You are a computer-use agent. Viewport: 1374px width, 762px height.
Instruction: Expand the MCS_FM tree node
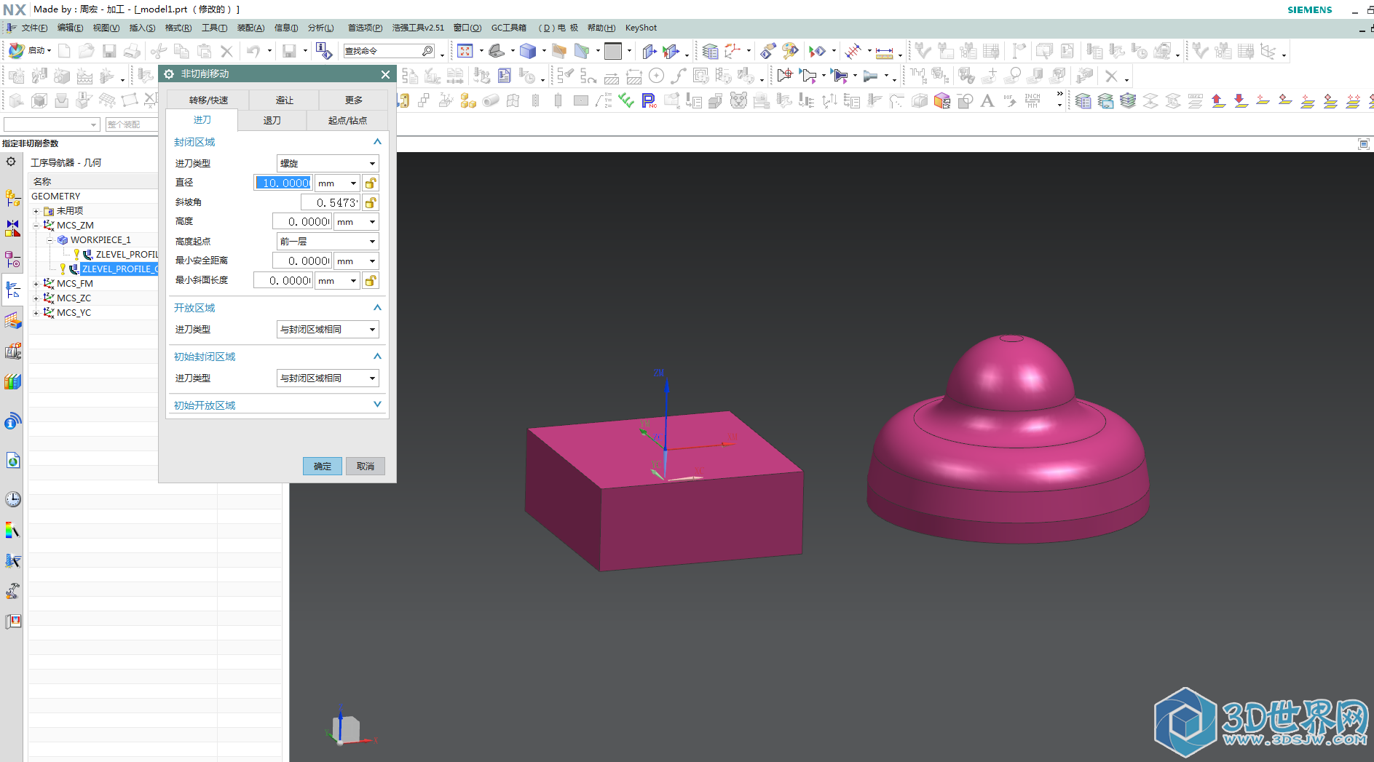pyautogui.click(x=36, y=284)
